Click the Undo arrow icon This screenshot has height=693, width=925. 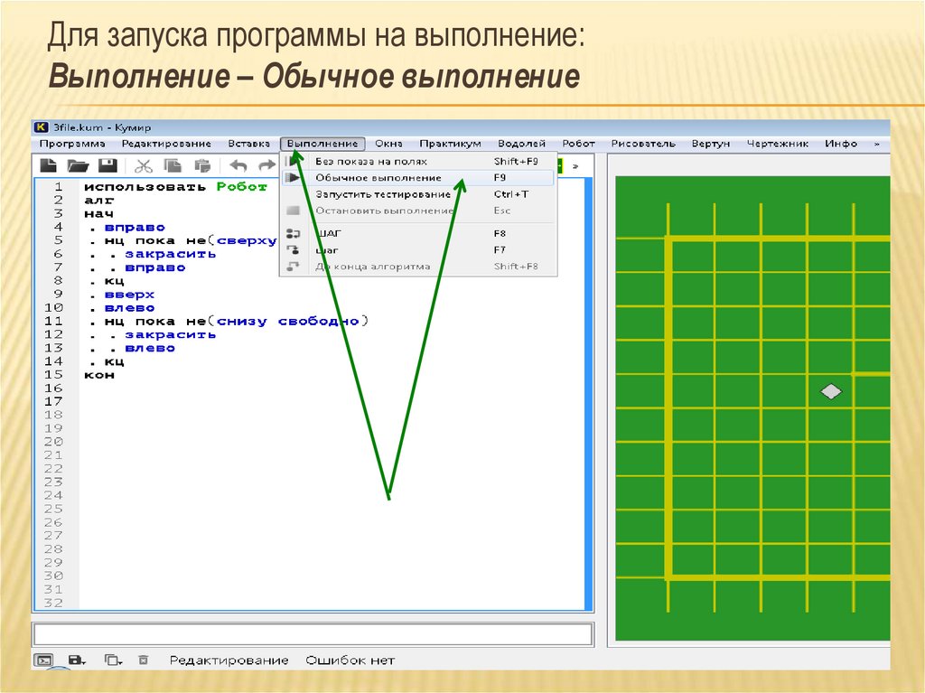238,165
